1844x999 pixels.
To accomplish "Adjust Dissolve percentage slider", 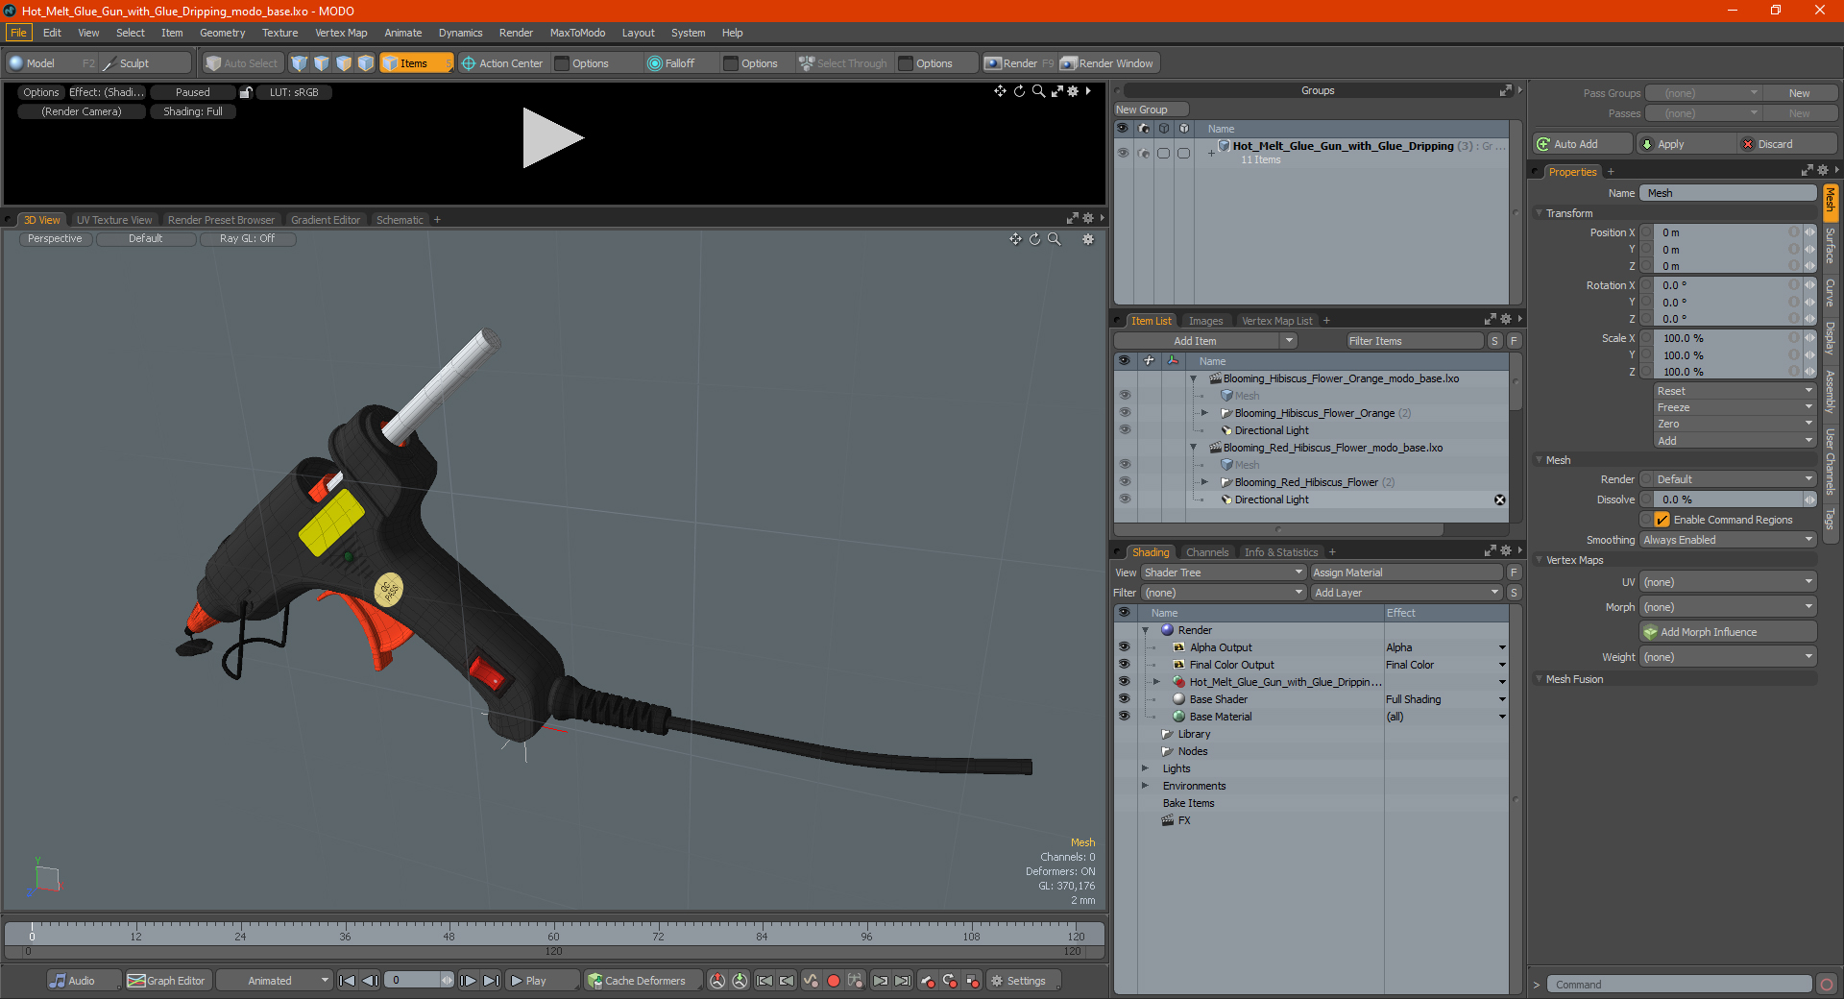I will (x=1728, y=499).
